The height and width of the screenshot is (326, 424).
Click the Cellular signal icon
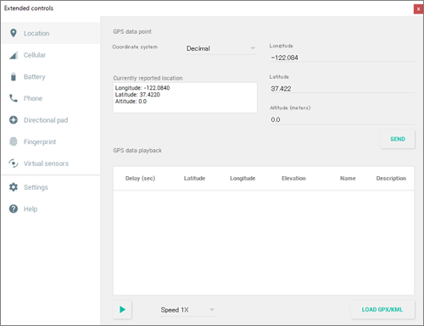[14, 55]
